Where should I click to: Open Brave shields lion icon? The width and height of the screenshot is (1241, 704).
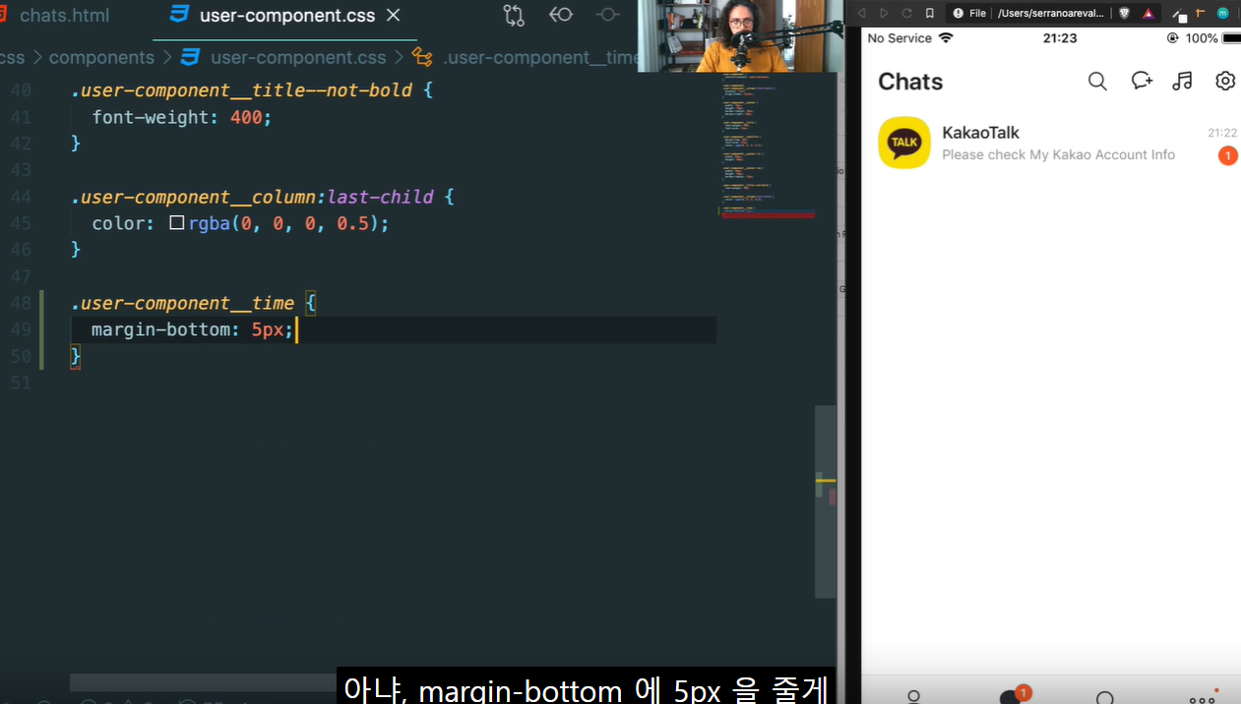(x=1125, y=13)
